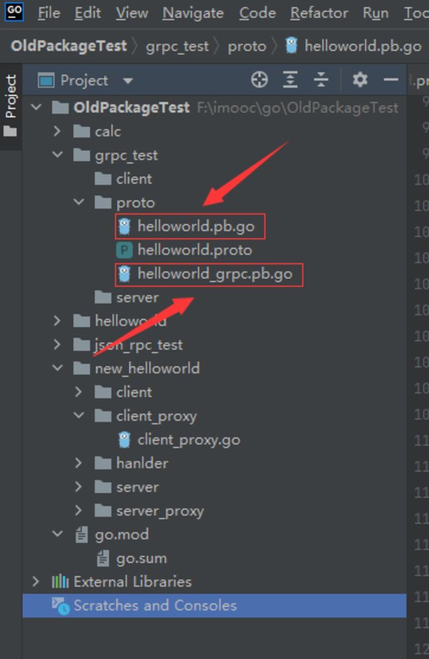Hide the Project panel with minus icon
The image size is (429, 659).
pyautogui.click(x=391, y=79)
